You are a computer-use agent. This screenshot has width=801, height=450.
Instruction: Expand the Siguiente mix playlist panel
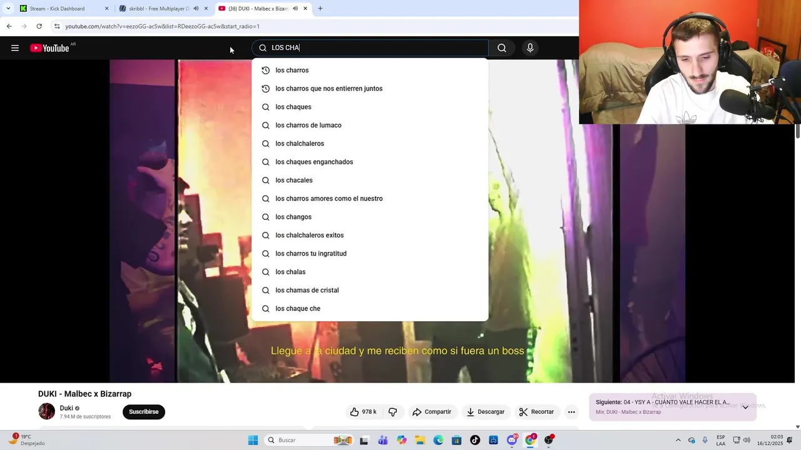tap(745, 407)
